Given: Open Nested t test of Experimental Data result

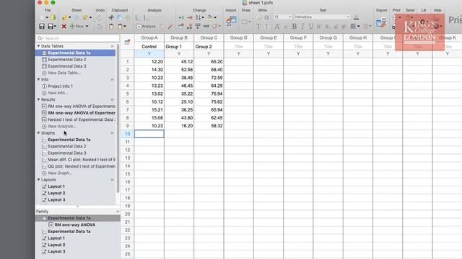Looking at the screenshot, I should [82, 119].
